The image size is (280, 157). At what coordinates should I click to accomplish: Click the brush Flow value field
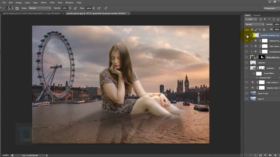point(88,8)
